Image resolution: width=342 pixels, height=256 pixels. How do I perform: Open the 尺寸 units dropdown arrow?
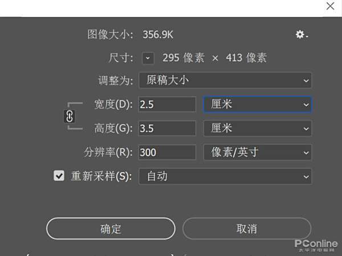[x=148, y=57]
